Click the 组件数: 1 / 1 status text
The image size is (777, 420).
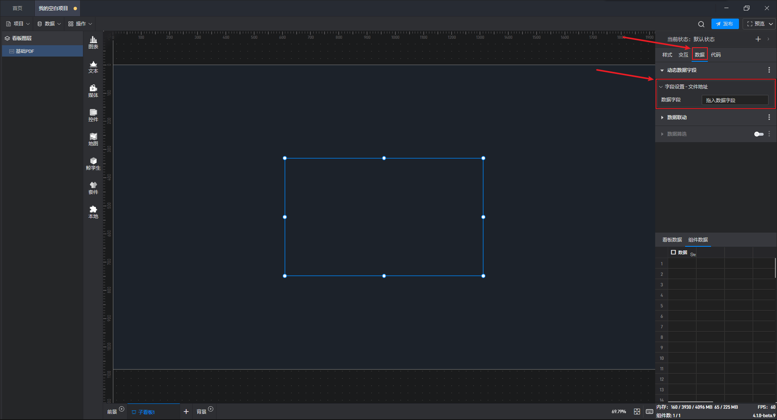click(669, 416)
